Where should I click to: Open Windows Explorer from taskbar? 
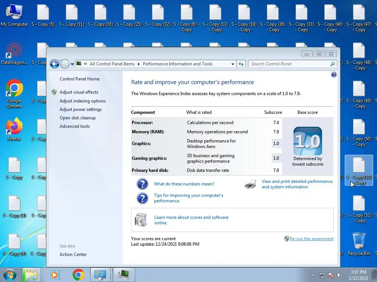[x=31, y=275]
